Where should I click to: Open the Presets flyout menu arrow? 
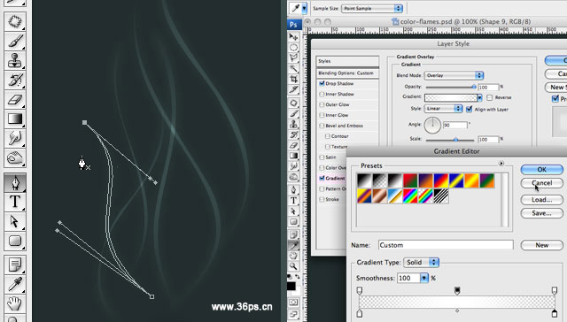(x=501, y=164)
